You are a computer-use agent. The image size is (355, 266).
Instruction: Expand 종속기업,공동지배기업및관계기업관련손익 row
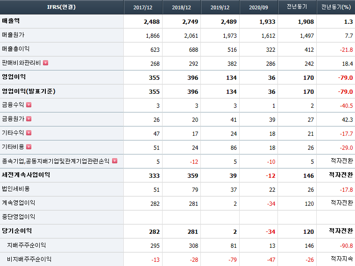[115, 161]
